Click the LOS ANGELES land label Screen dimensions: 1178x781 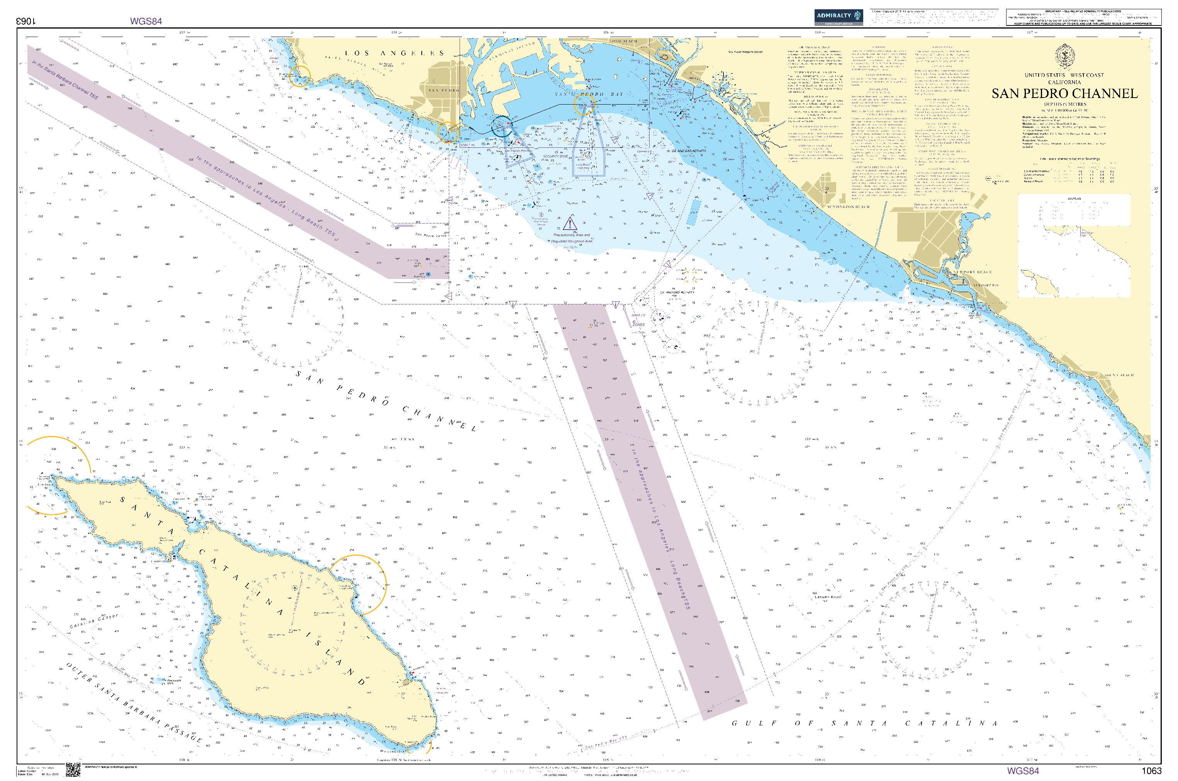click(x=394, y=53)
